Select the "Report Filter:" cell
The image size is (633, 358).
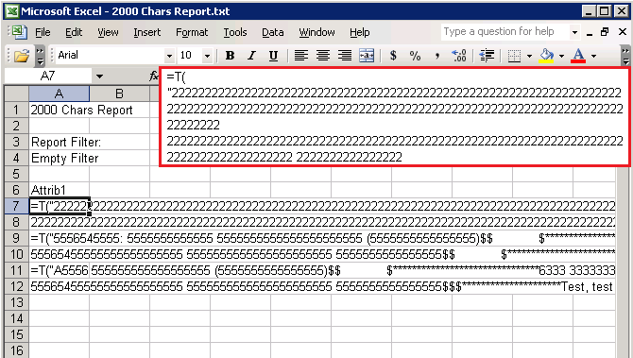(59, 142)
